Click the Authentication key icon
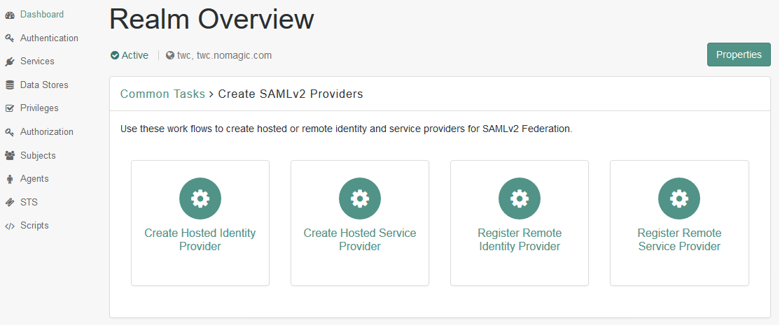 [10, 38]
